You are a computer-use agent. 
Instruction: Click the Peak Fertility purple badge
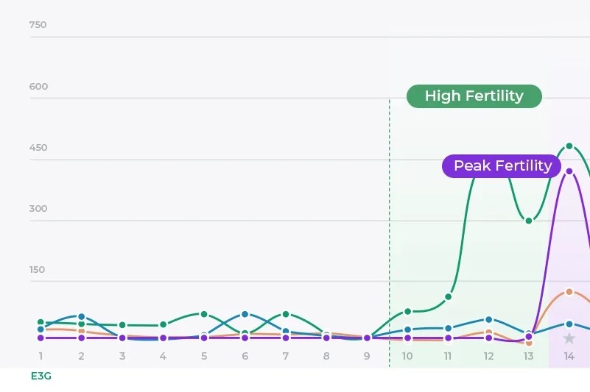point(502,165)
